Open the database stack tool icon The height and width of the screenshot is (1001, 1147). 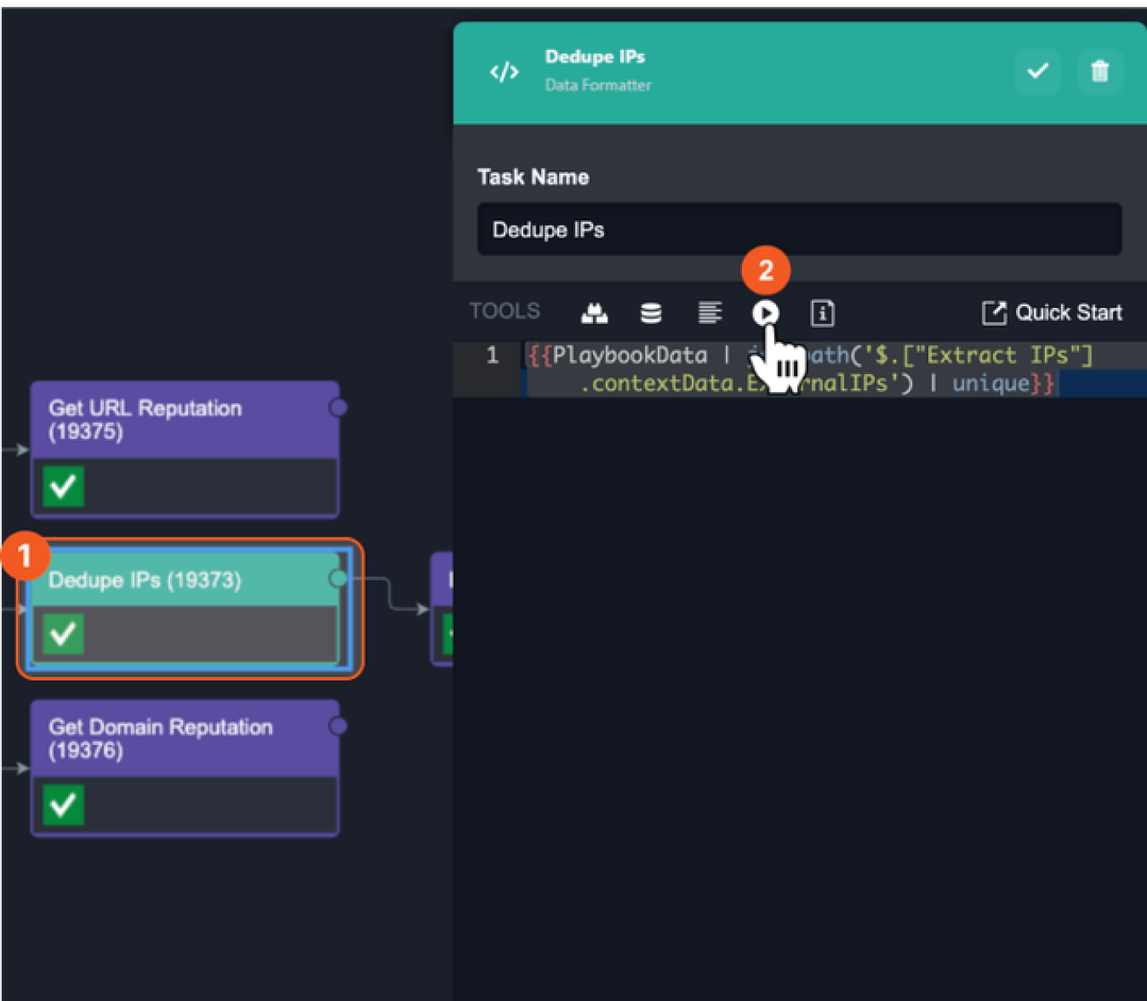[x=651, y=313]
